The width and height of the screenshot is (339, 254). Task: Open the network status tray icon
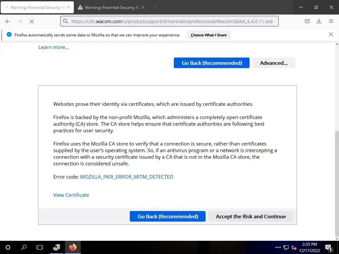(286, 247)
